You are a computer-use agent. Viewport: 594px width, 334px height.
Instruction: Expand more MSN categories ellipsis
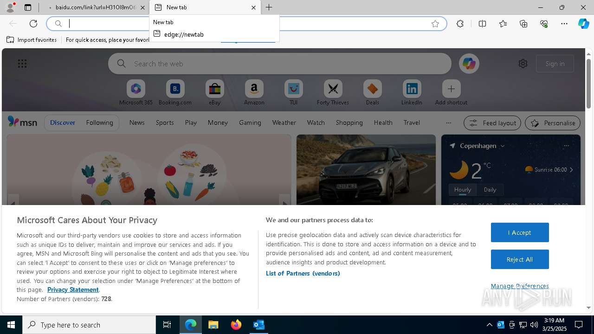tap(448, 122)
